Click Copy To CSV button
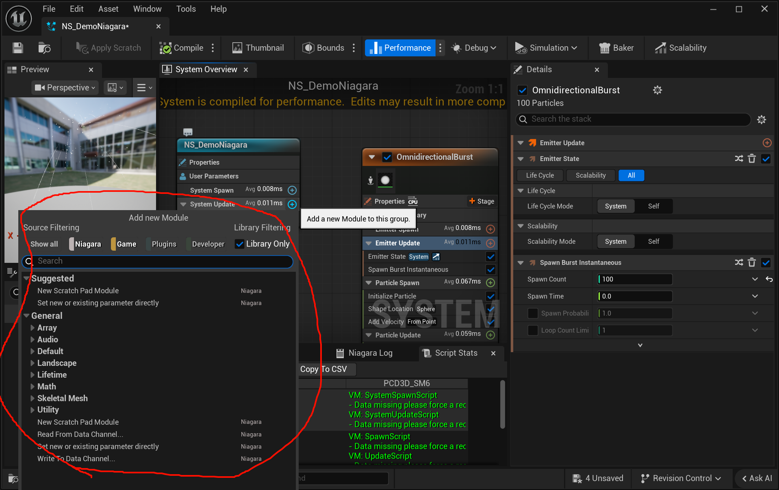779x490 pixels. [x=324, y=369]
